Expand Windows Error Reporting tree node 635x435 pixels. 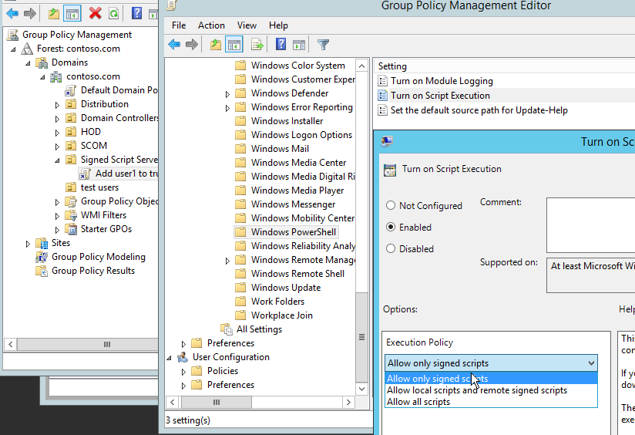tap(227, 108)
